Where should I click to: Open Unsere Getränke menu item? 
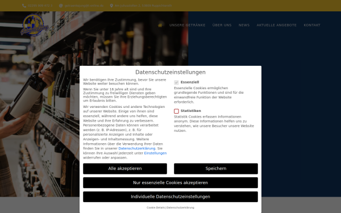pyautogui.click(x=187, y=25)
